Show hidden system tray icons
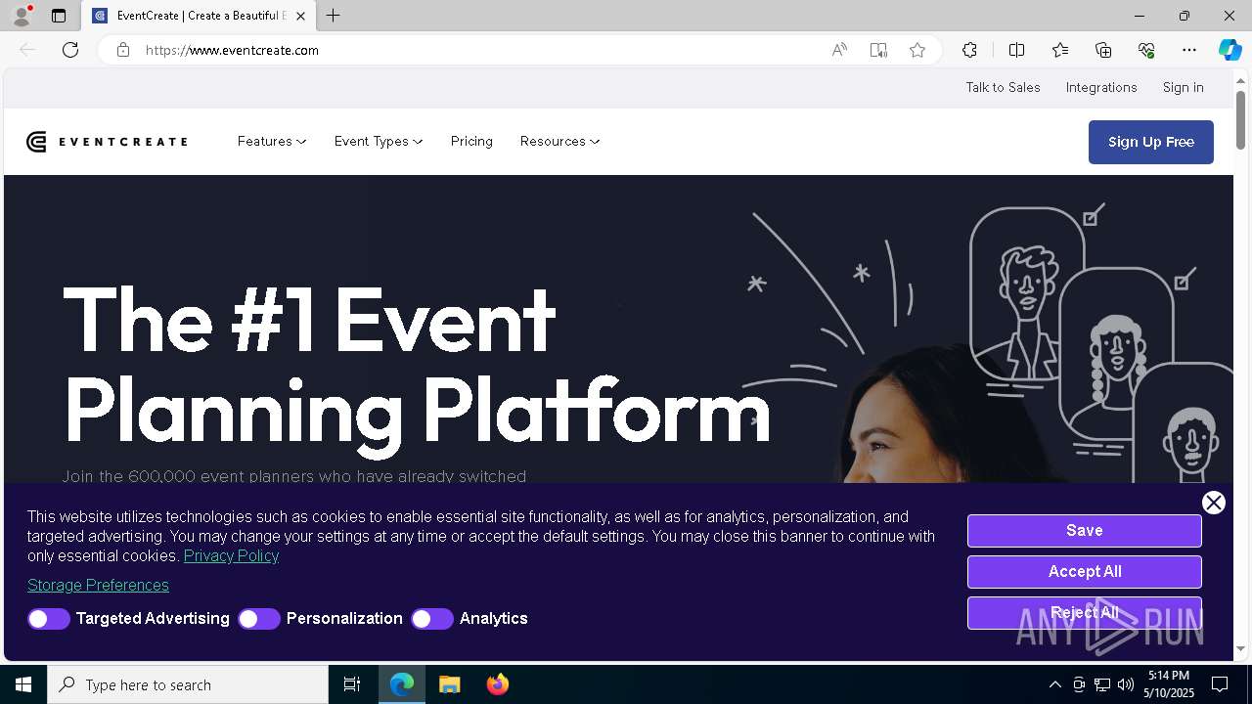Viewport: 1252px width, 704px height. [x=1054, y=684]
